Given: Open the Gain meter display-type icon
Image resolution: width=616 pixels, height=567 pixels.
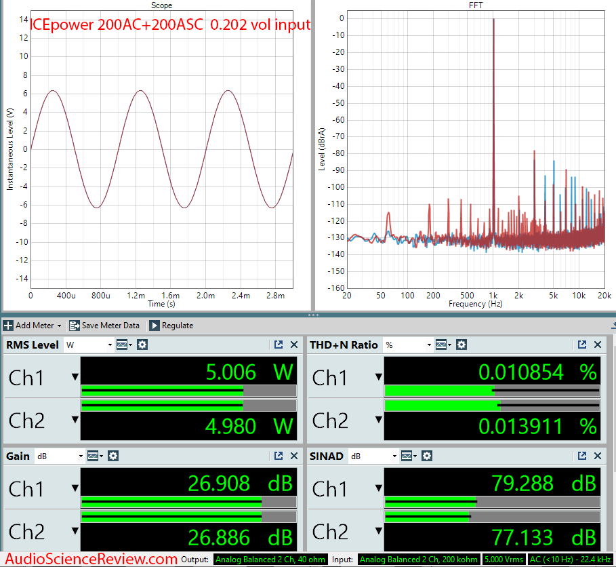Looking at the screenshot, I should [95, 456].
